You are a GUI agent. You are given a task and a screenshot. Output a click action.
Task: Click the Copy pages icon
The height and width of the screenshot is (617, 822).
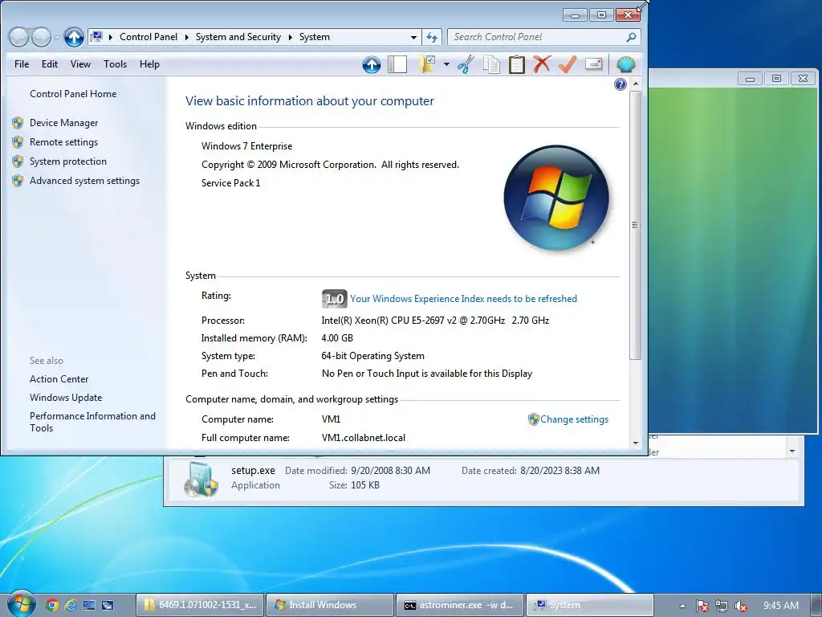tap(491, 64)
